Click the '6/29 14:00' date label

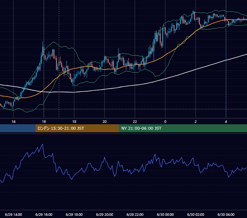[13, 214]
